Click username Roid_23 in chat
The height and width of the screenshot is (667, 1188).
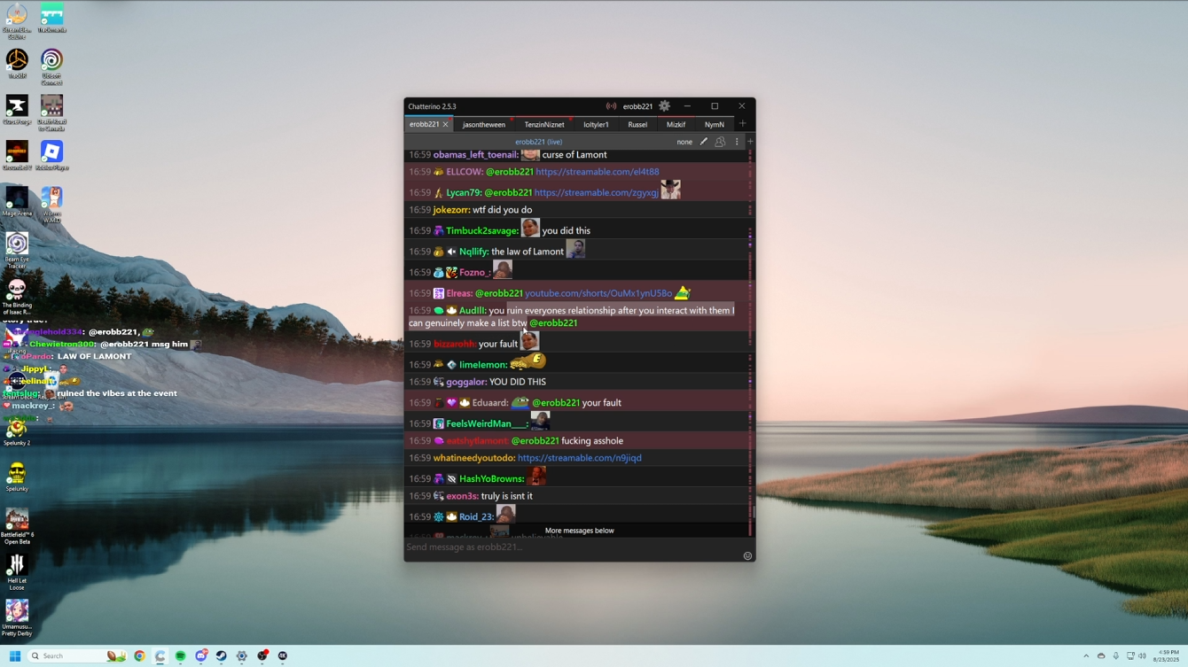pos(476,517)
